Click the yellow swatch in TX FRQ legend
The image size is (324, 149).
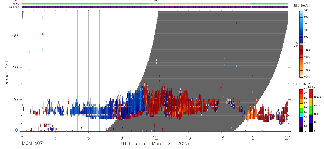point(301,106)
